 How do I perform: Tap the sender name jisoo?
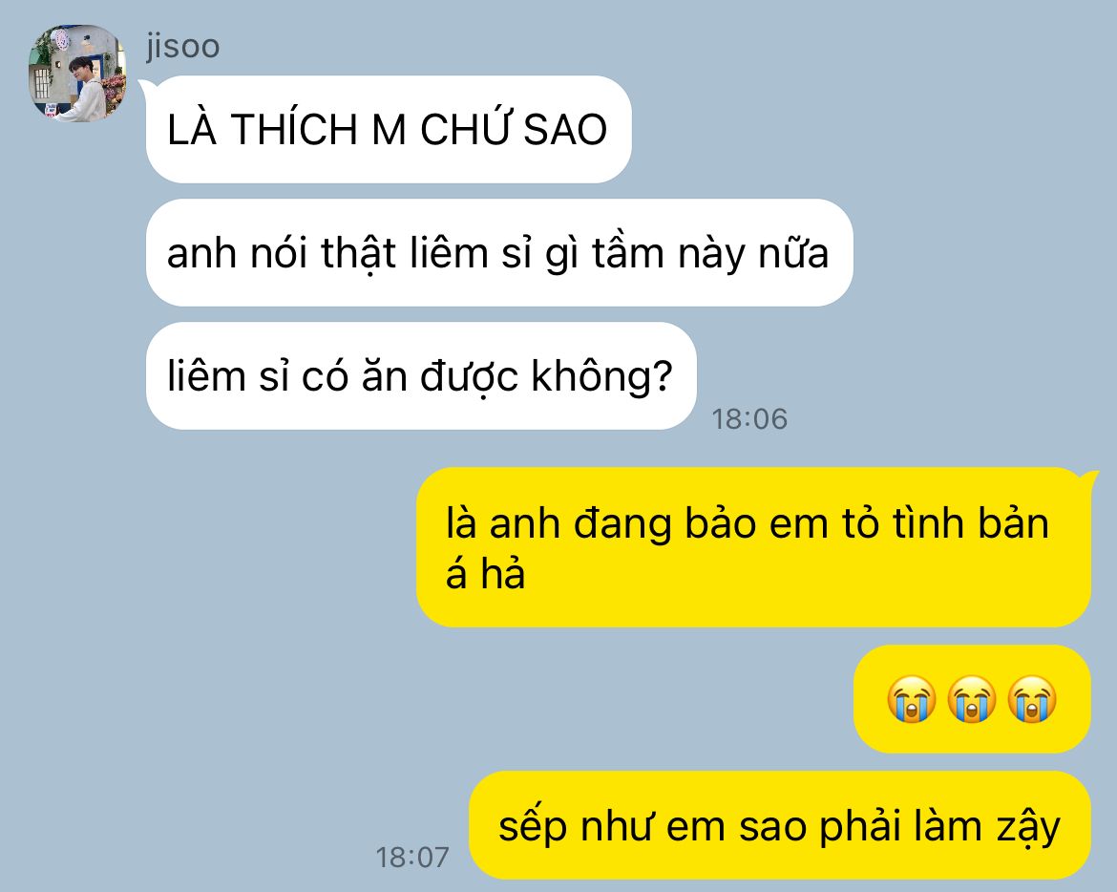(183, 46)
